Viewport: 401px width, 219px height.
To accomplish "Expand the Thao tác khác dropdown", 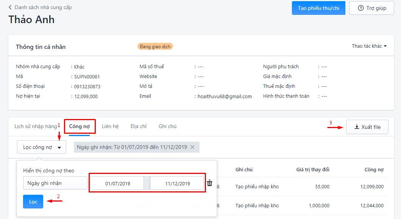I will pos(369,46).
